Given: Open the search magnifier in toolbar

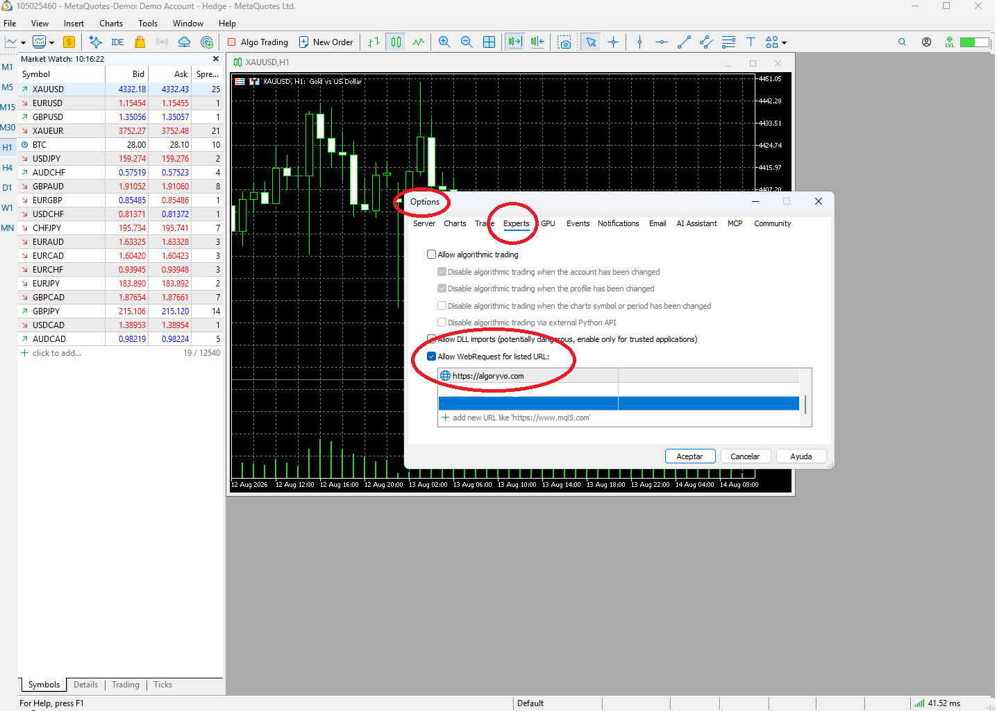Looking at the screenshot, I should click(902, 42).
